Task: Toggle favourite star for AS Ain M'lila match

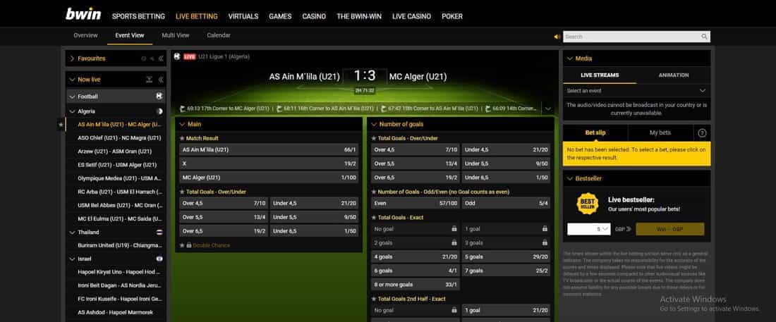Action: (61, 125)
